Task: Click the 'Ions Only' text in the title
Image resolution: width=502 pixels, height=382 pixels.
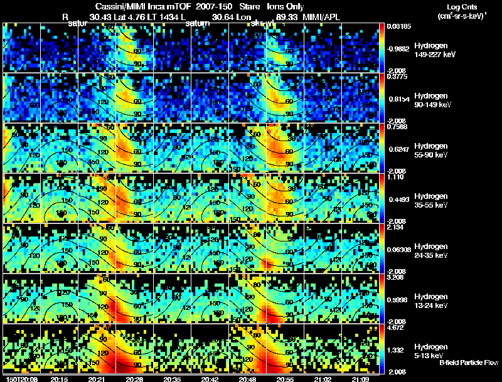Action: (x=285, y=6)
